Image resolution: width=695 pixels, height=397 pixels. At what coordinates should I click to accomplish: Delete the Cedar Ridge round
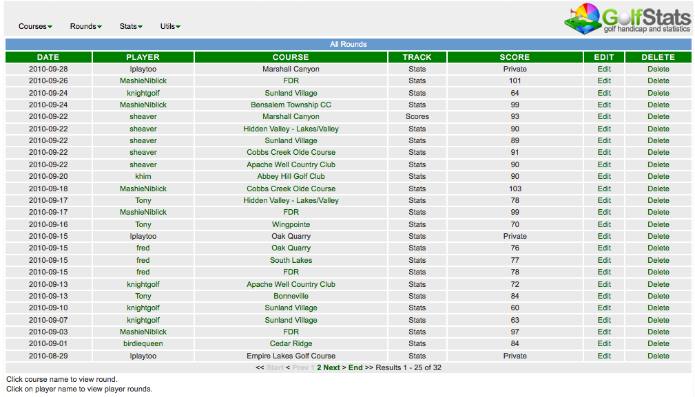tap(658, 344)
